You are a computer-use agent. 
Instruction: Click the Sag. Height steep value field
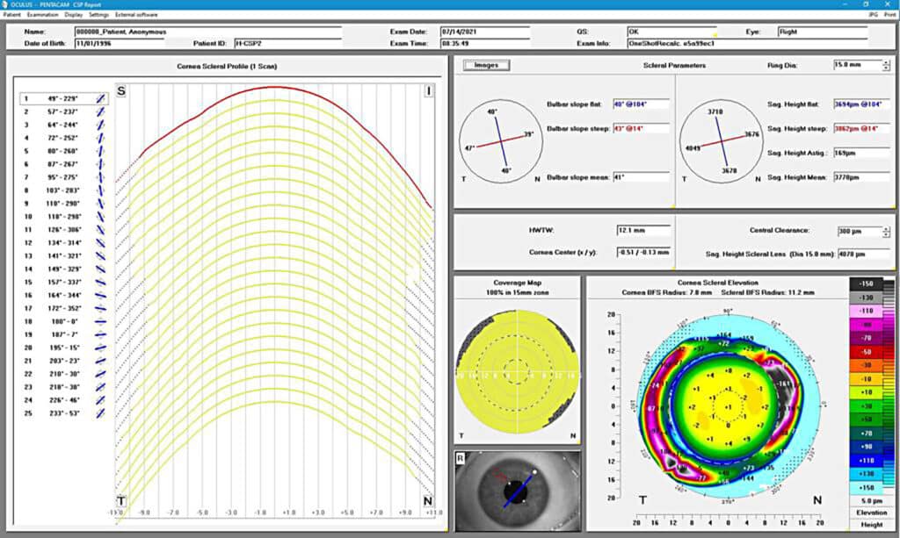click(861, 129)
